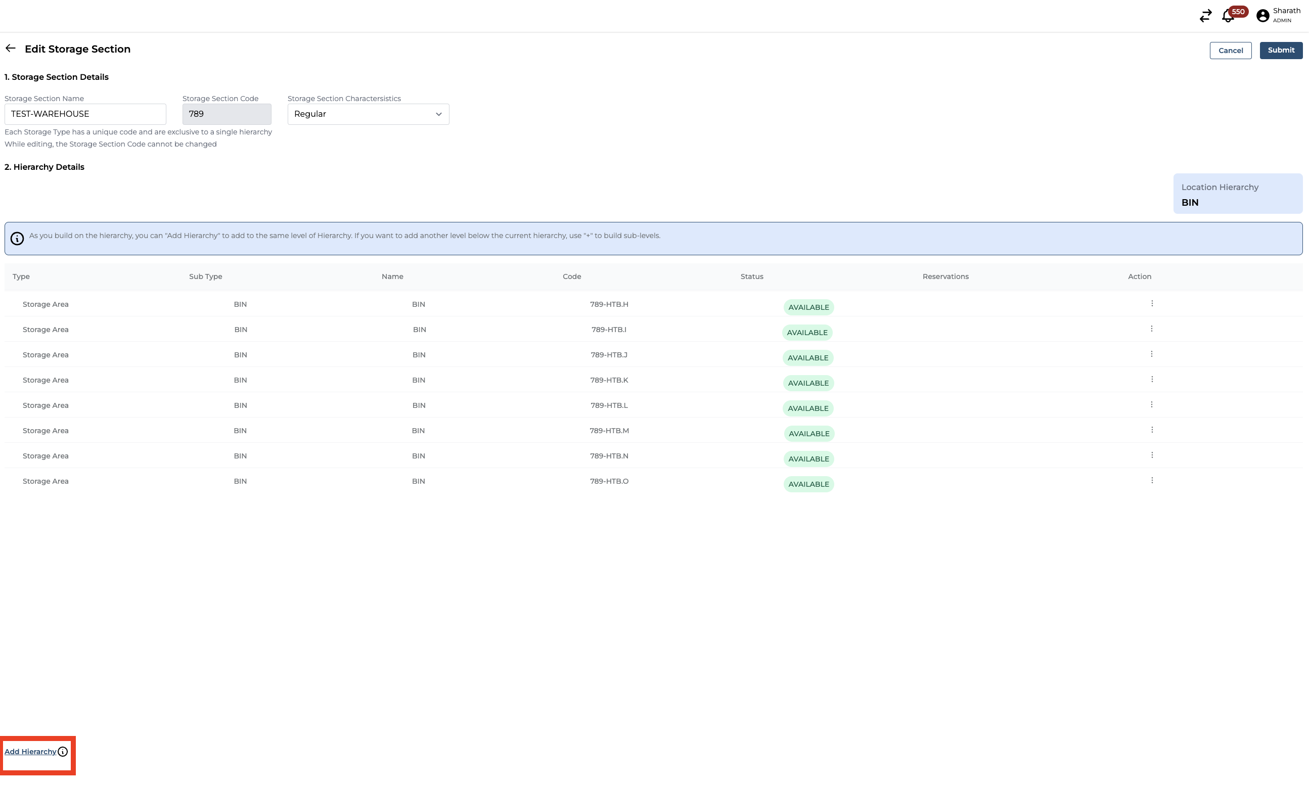
Task: Click AVAILABLE status badge for 789-HTB.K
Action: click(808, 383)
